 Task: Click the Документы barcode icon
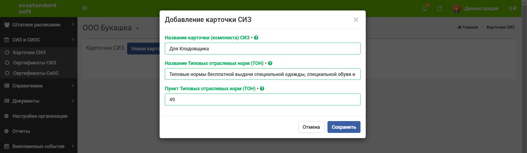pos(7,101)
